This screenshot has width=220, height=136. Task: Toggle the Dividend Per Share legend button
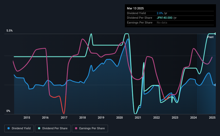click(53, 129)
